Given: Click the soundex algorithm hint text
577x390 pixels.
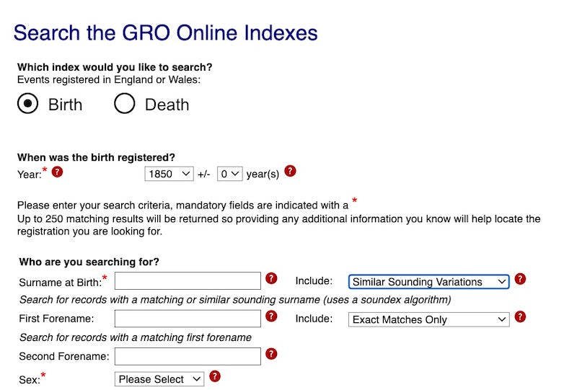Looking at the screenshot, I should pos(236,300).
